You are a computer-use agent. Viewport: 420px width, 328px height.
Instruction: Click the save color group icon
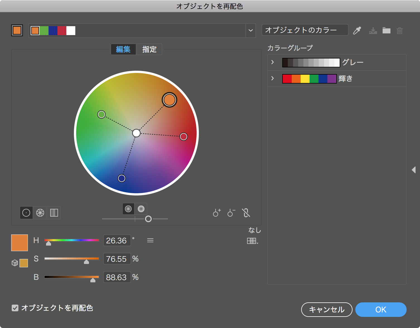click(x=373, y=30)
